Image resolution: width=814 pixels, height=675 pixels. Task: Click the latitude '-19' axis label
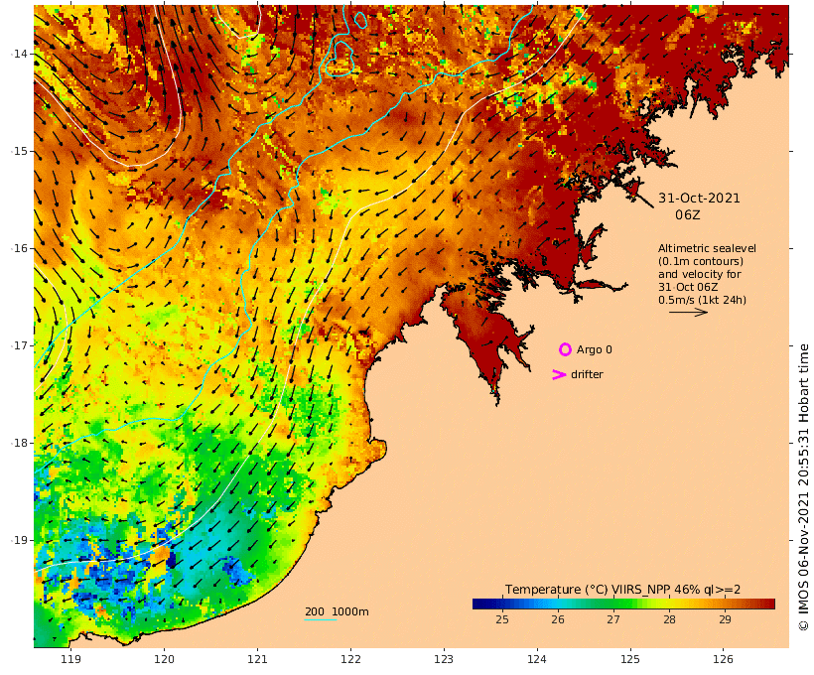[x=19, y=541]
